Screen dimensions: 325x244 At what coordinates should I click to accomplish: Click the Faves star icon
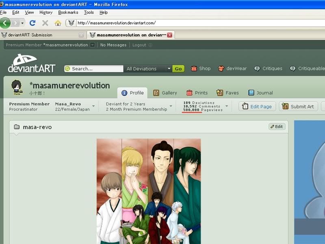(x=219, y=93)
